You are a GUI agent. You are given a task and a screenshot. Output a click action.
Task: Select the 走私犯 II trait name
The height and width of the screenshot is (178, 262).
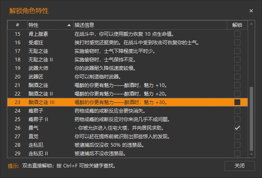point(38,154)
